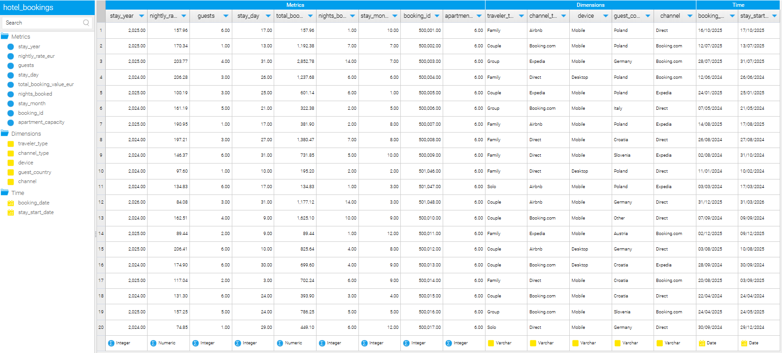Click yellow square icon beside traveler_type
This screenshot has width=782, height=353.
tap(10, 143)
